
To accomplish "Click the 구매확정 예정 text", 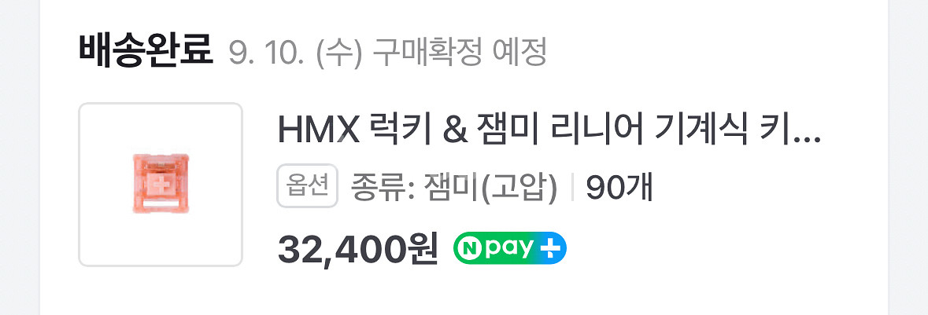I will coord(459,53).
